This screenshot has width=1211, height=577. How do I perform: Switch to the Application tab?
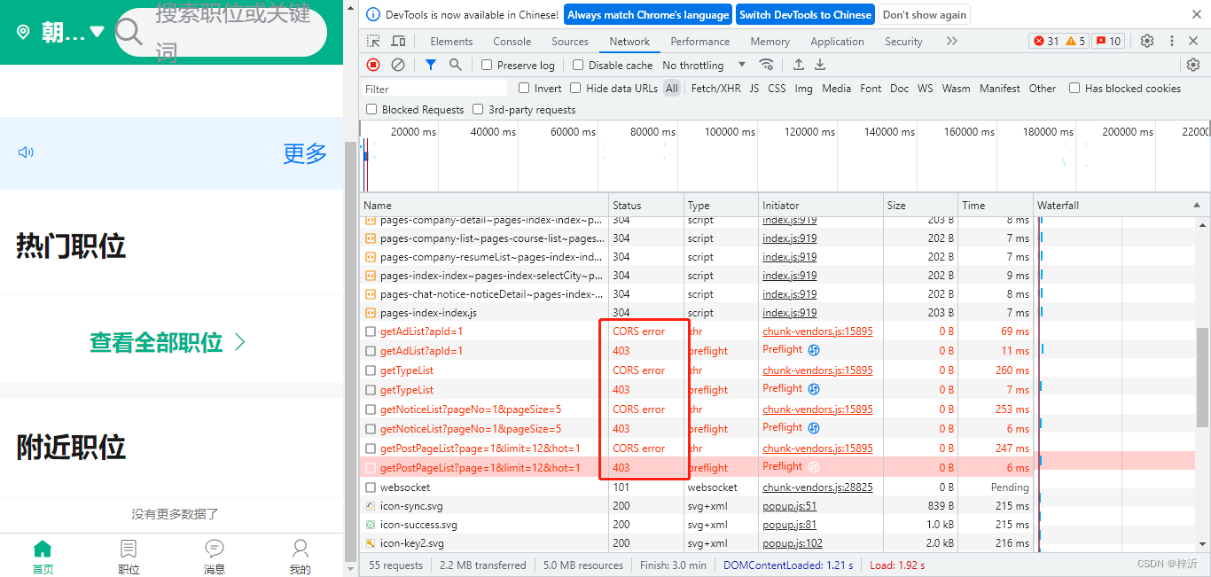837,41
